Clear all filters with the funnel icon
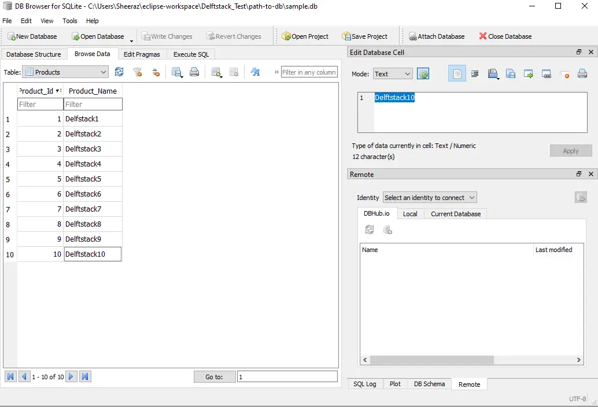Viewport: 598px width, 407px height. (137, 72)
